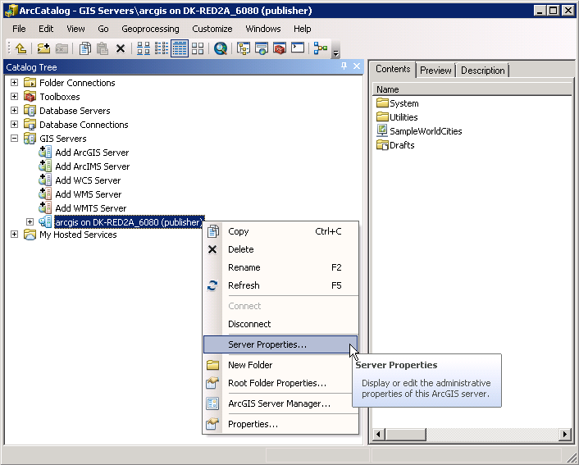This screenshot has width=579, height=465.
Task: Select the Details view toolbar button
Action: (x=180, y=48)
